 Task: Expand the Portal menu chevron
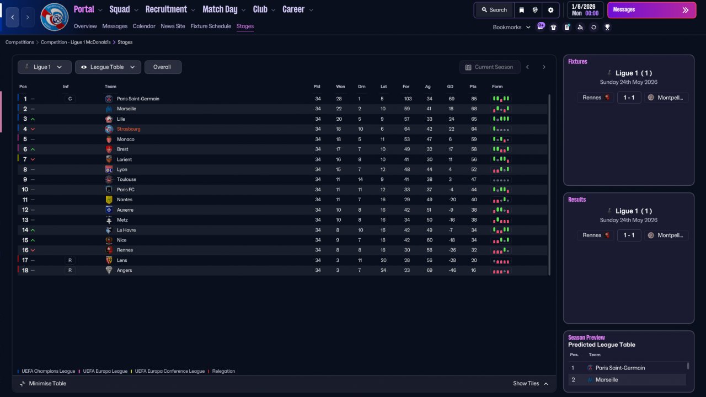tap(100, 10)
